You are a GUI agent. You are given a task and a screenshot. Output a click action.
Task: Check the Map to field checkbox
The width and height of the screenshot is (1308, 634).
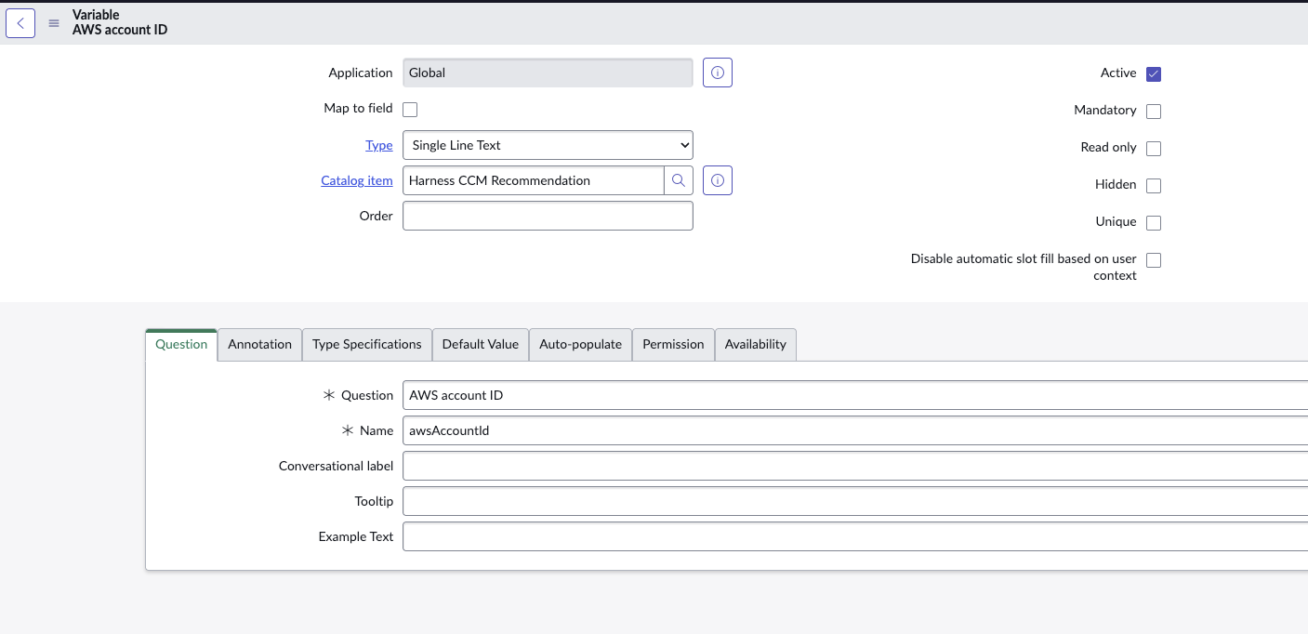tap(410, 110)
